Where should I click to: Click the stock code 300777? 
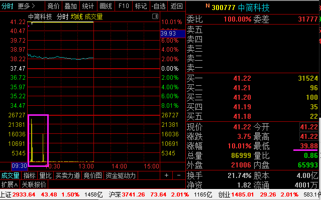(224, 8)
